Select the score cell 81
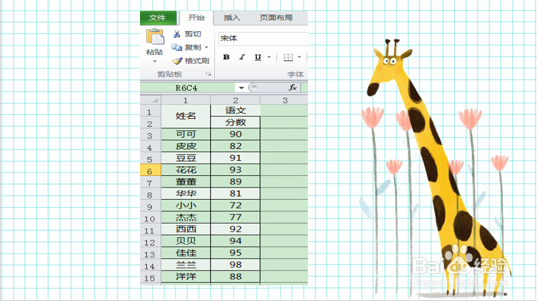Viewport: 537px width, 301px height. (x=236, y=194)
